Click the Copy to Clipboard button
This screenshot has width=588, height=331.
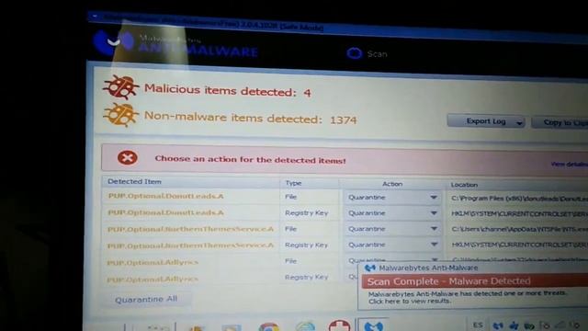560,122
